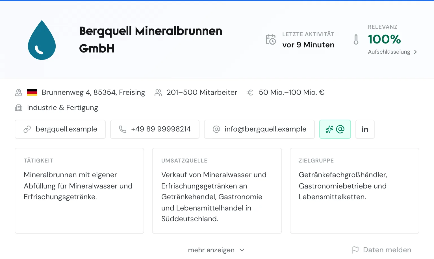Expand details with mehr anzeigen

point(216,250)
